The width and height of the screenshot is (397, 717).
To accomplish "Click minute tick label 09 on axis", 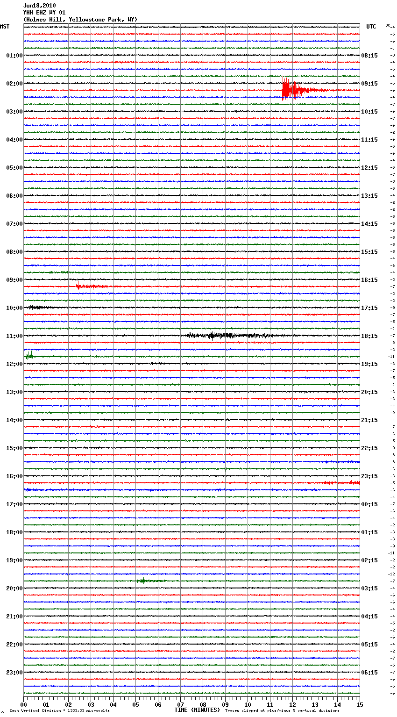I will pyautogui.click(x=225, y=704).
